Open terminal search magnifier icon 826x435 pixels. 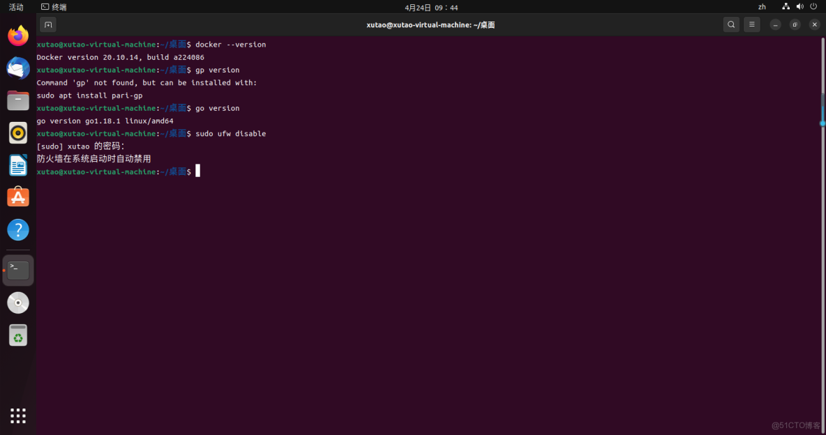(x=731, y=25)
